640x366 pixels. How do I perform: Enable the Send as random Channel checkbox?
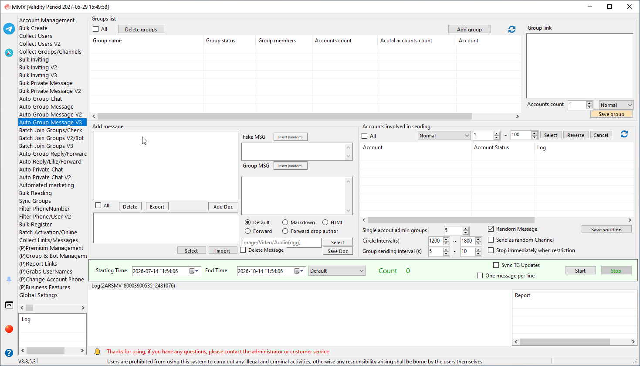tap(491, 240)
